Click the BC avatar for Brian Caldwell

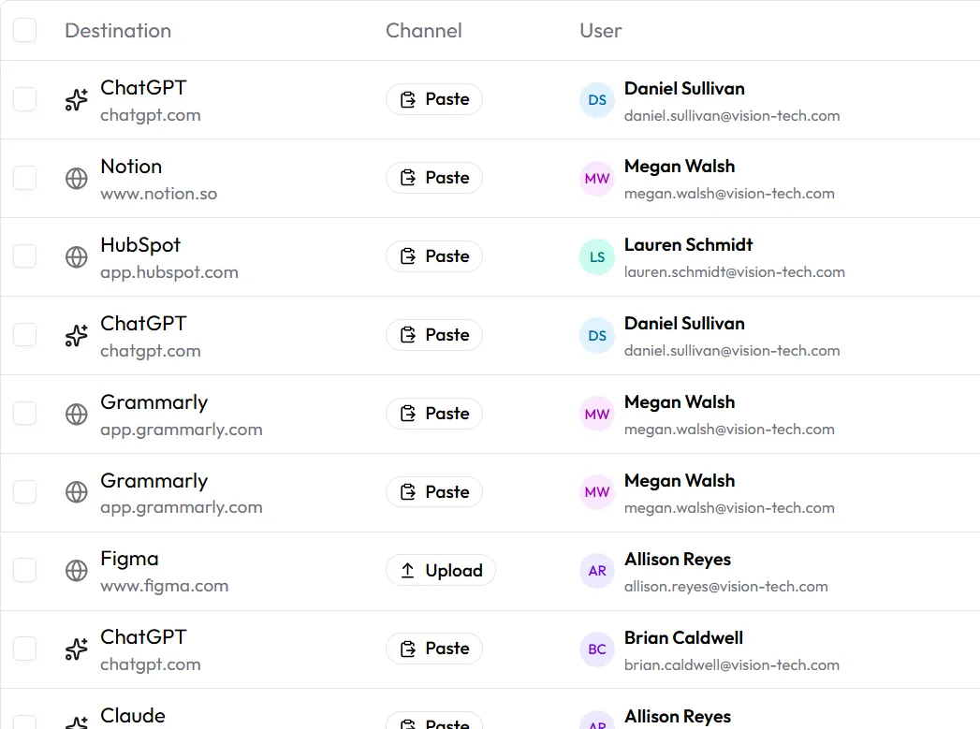point(597,649)
